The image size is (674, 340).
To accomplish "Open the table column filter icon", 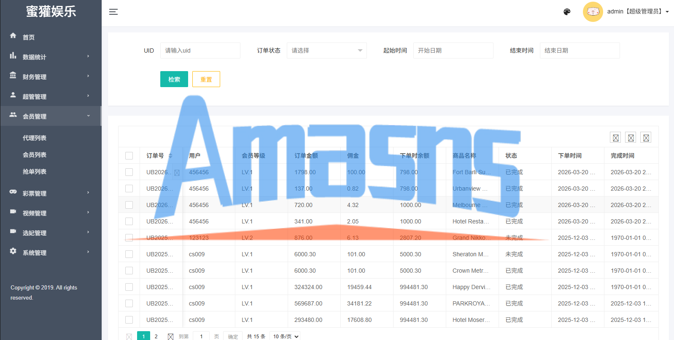I will pyautogui.click(x=616, y=138).
